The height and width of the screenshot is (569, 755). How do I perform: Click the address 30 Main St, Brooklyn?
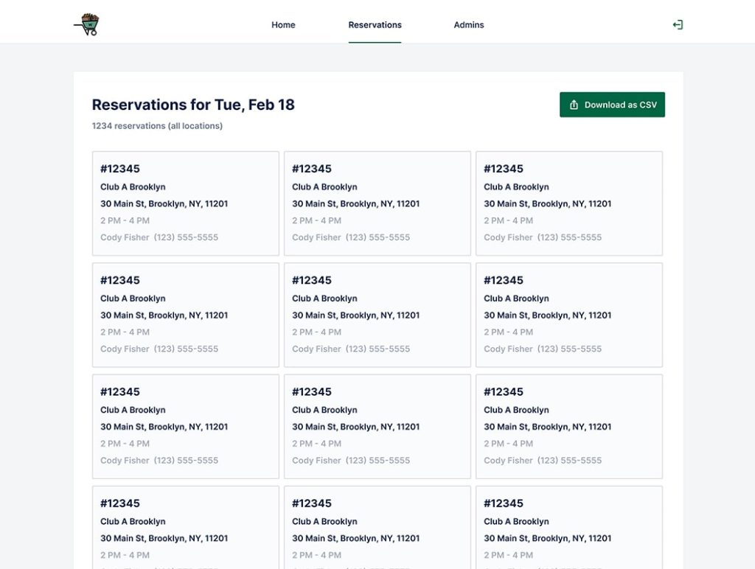click(x=163, y=203)
